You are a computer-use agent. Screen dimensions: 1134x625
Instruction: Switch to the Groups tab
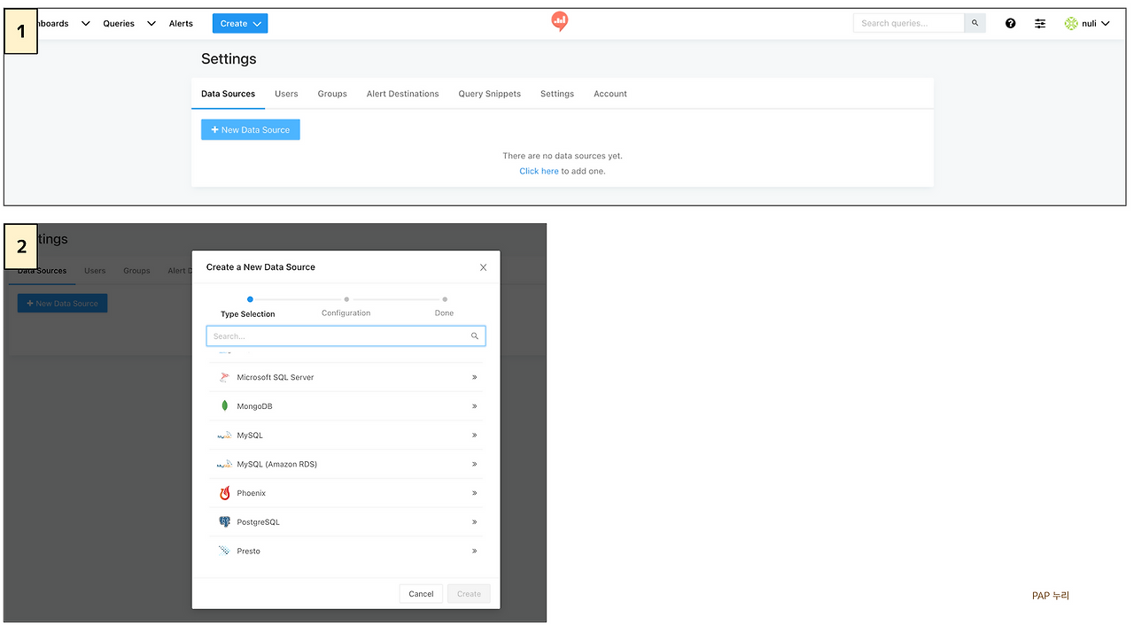coord(332,94)
